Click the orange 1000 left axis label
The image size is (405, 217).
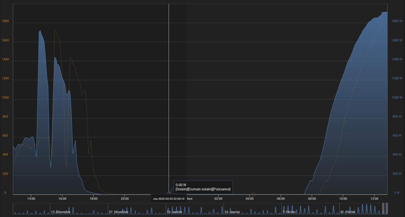point(5,98)
